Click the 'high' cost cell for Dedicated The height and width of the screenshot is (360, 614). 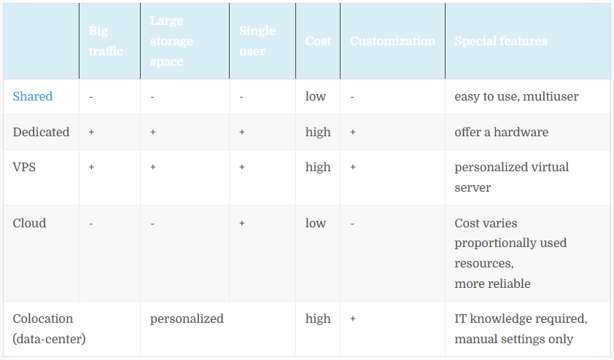(x=318, y=132)
